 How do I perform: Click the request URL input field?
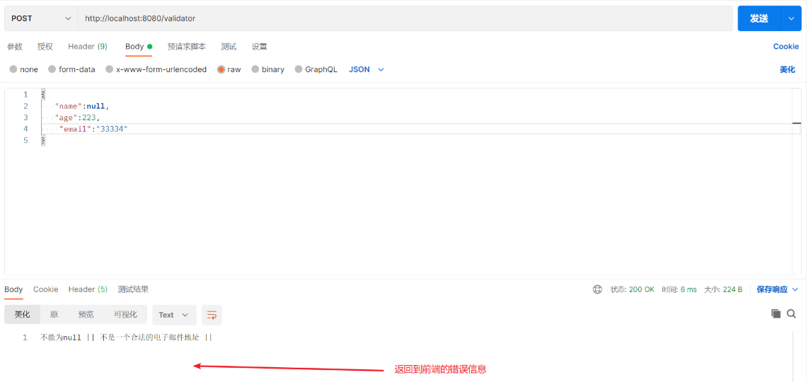405,18
